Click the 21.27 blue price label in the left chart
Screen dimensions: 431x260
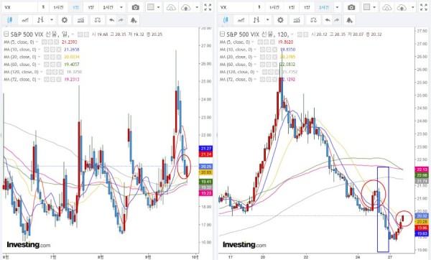[x=205, y=149]
